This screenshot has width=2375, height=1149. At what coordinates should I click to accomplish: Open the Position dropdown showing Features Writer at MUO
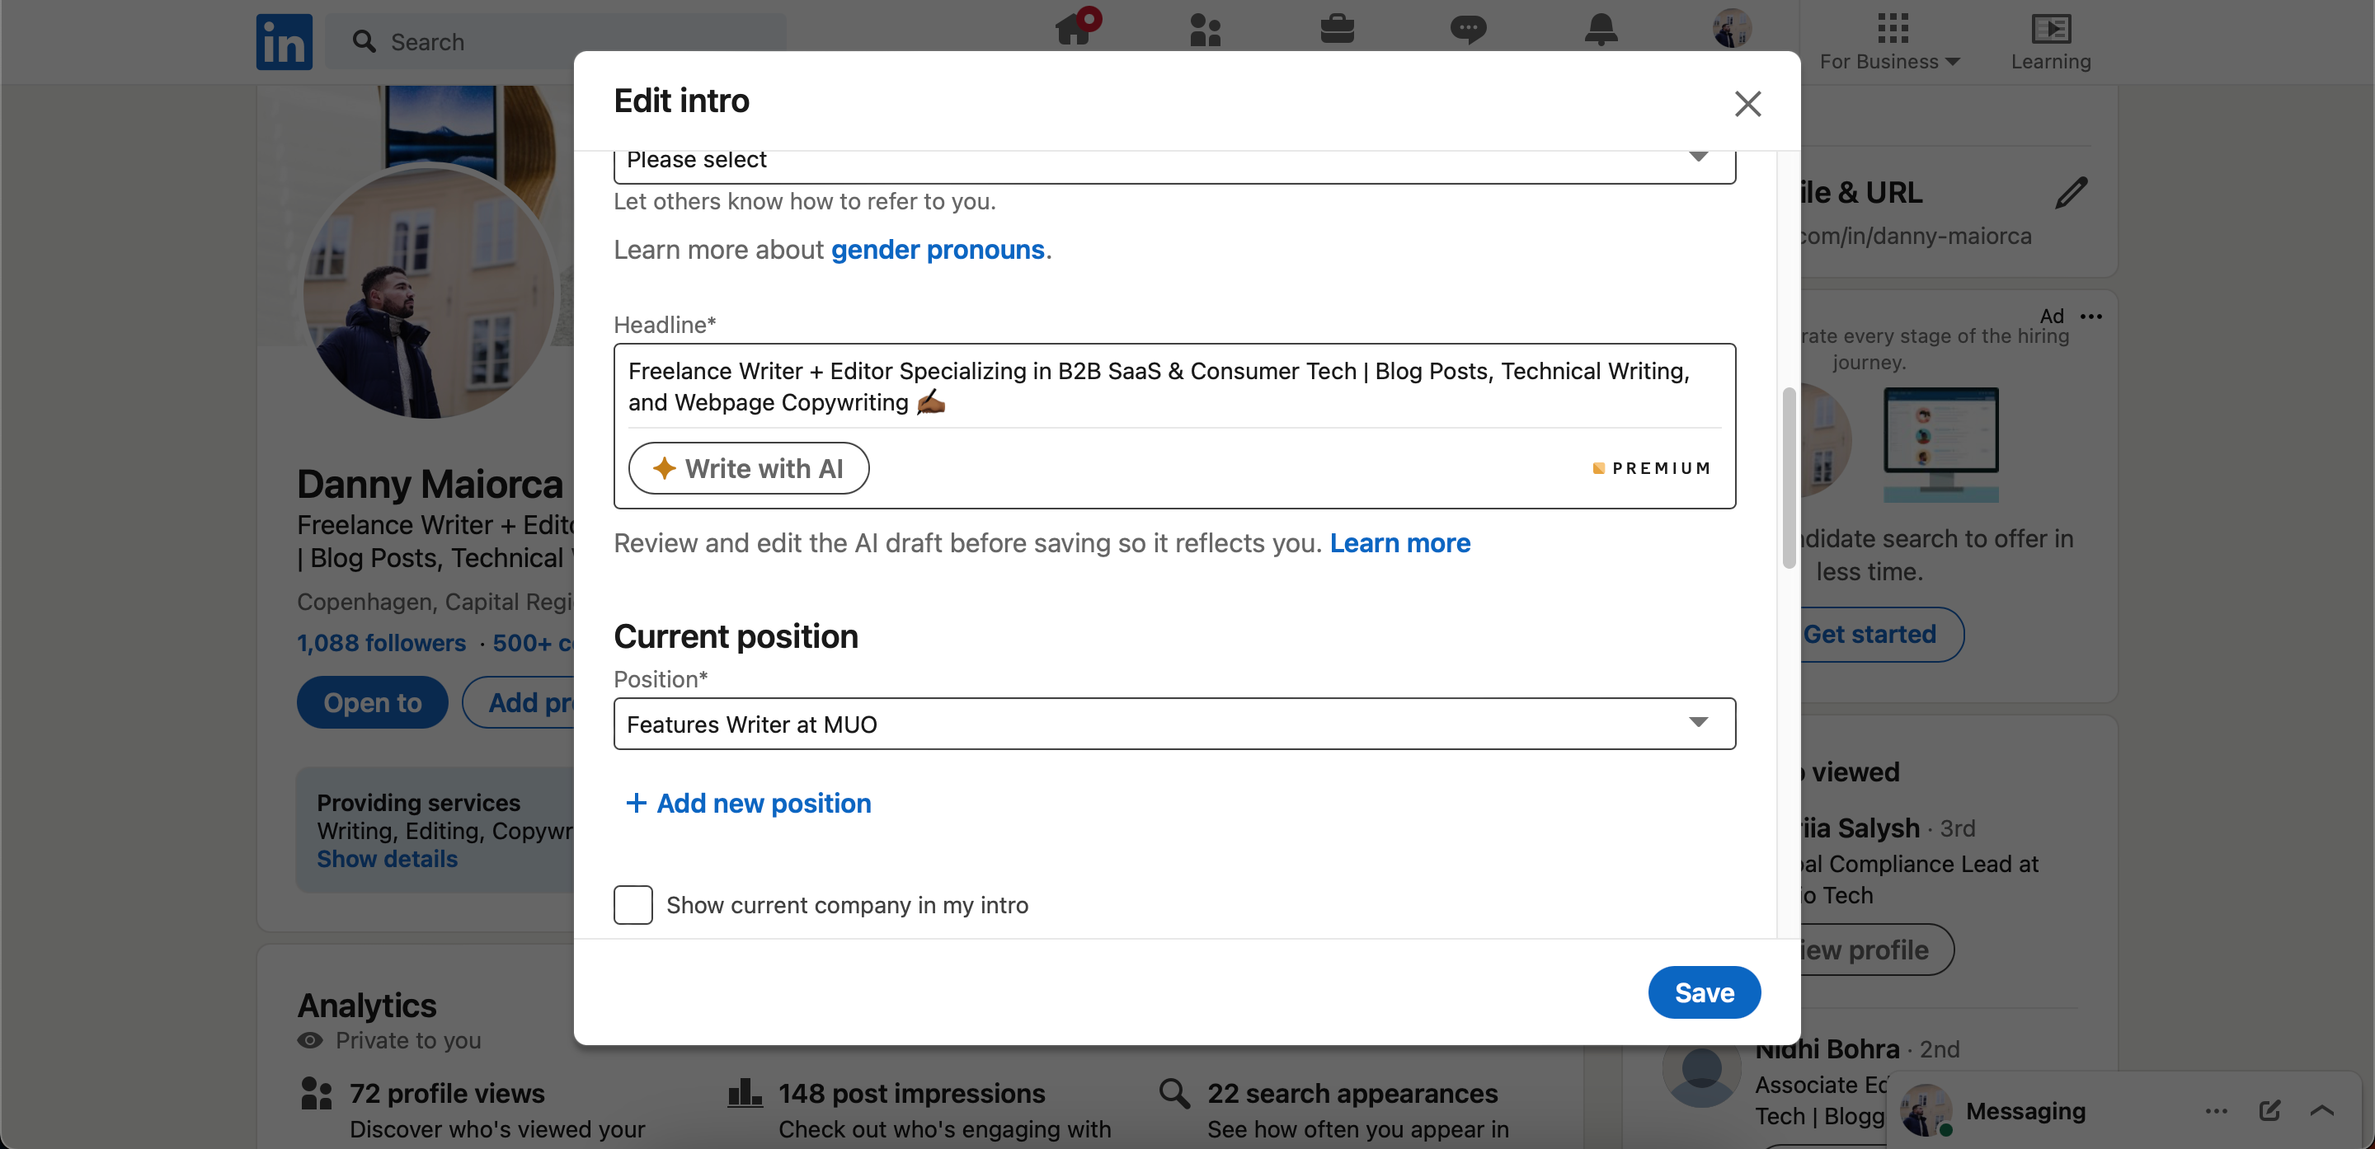coord(1173,725)
